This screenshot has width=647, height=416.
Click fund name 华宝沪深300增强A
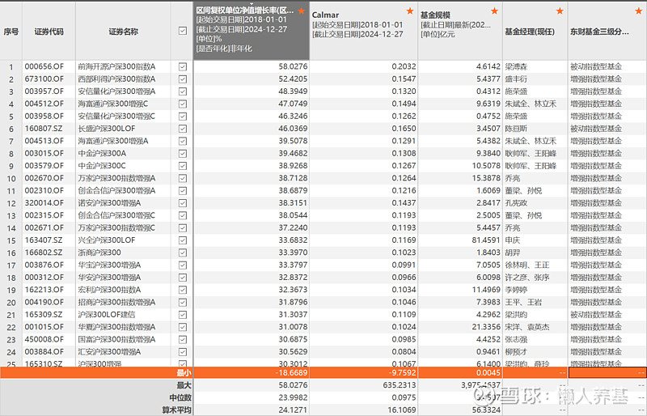point(109,265)
